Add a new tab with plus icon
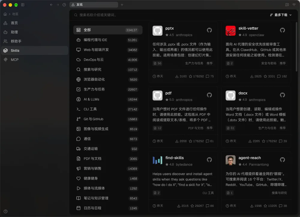The width and height of the screenshot is (300, 217). [x=122, y=5]
